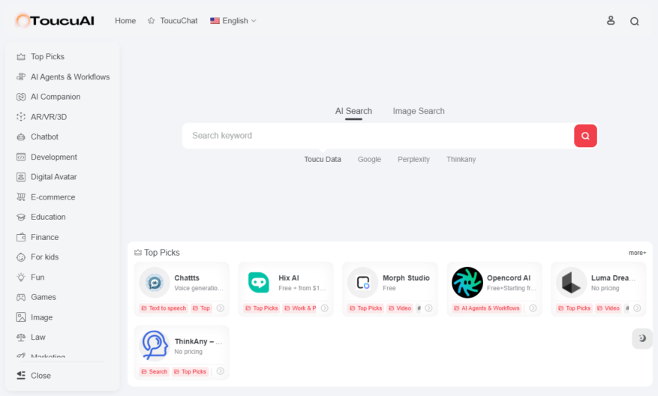Click the Top Picks tag on Morph Studio card

point(366,308)
